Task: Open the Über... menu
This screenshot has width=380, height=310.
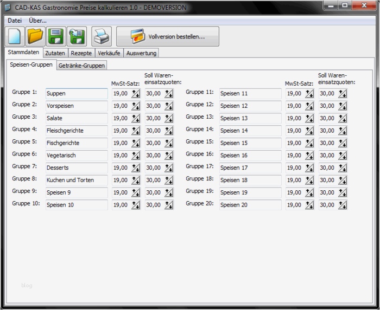Action: coord(37,21)
